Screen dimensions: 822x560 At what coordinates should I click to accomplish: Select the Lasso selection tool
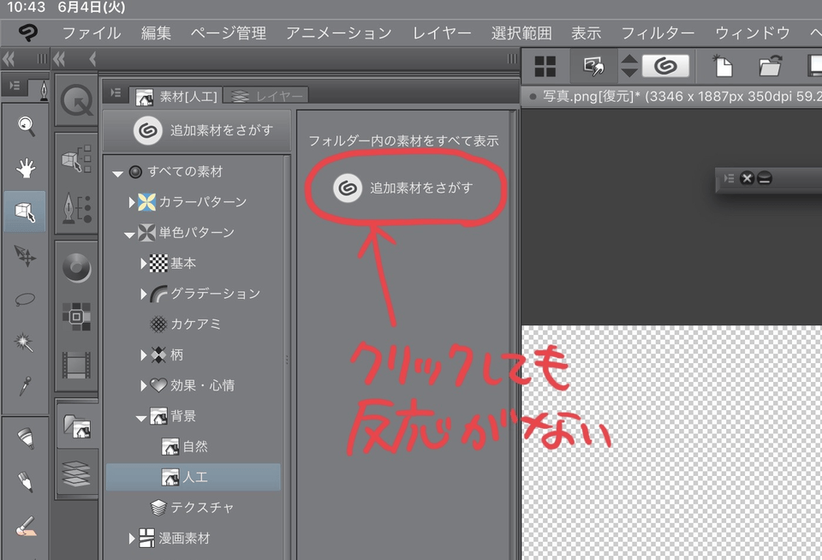pyautogui.click(x=26, y=300)
